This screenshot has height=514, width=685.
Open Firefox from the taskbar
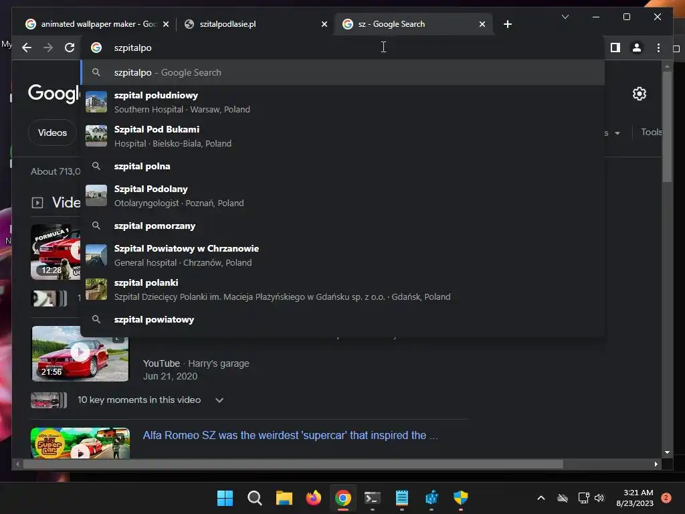click(313, 498)
